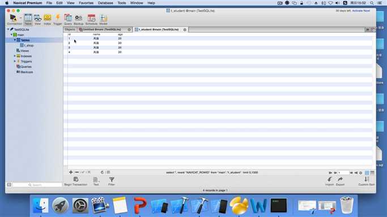Open the Window menu
387x217 pixels.
(137, 3)
